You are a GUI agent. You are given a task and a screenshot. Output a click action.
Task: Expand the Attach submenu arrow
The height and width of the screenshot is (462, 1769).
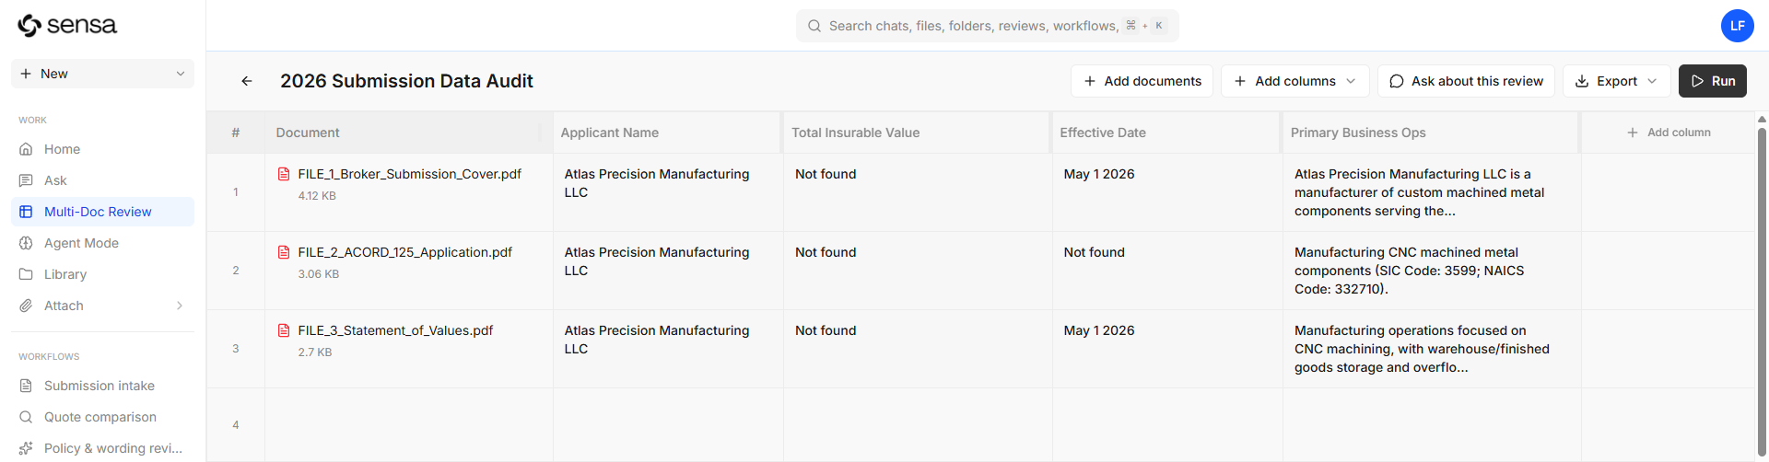180,306
